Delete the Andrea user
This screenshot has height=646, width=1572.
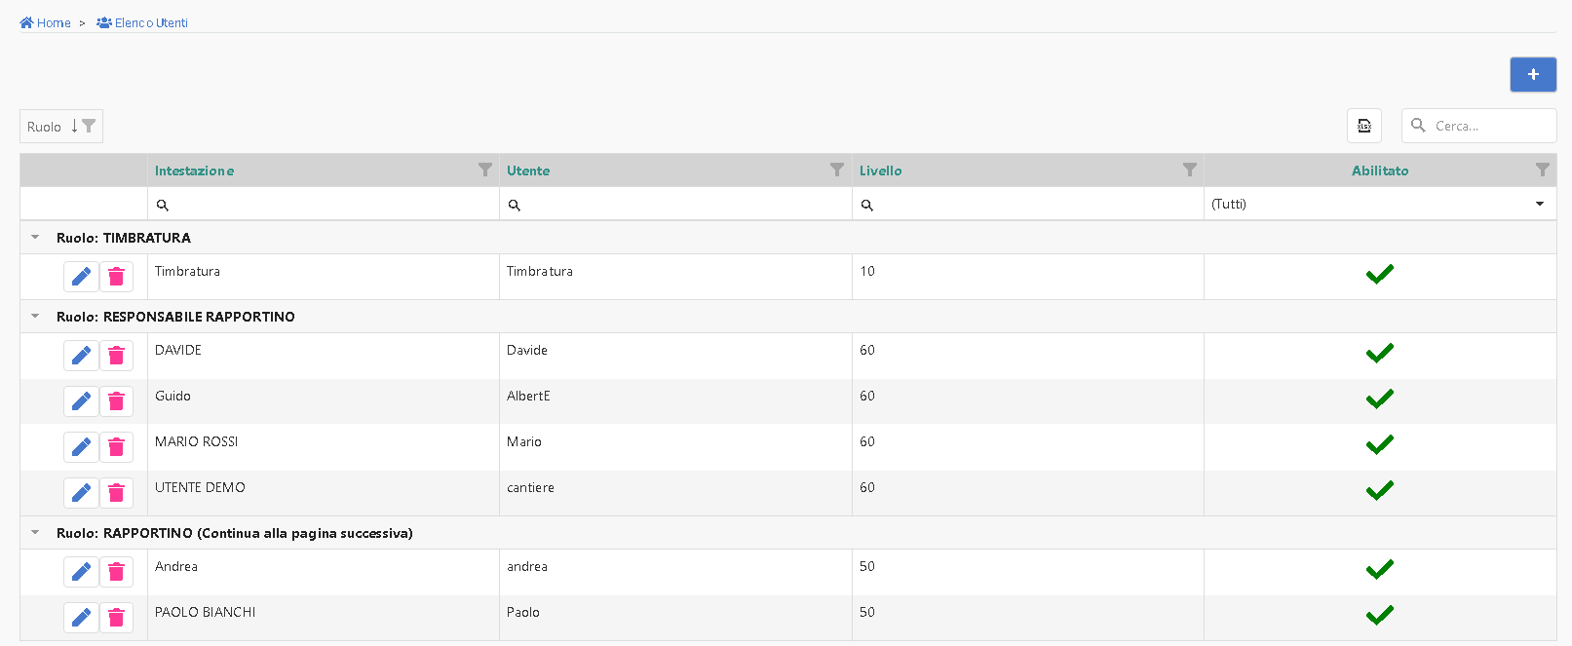116,572
